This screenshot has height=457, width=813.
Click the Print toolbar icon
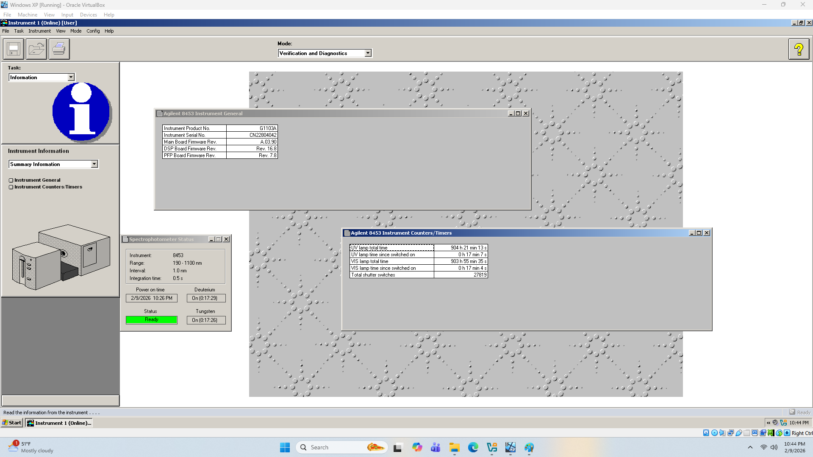click(x=59, y=49)
